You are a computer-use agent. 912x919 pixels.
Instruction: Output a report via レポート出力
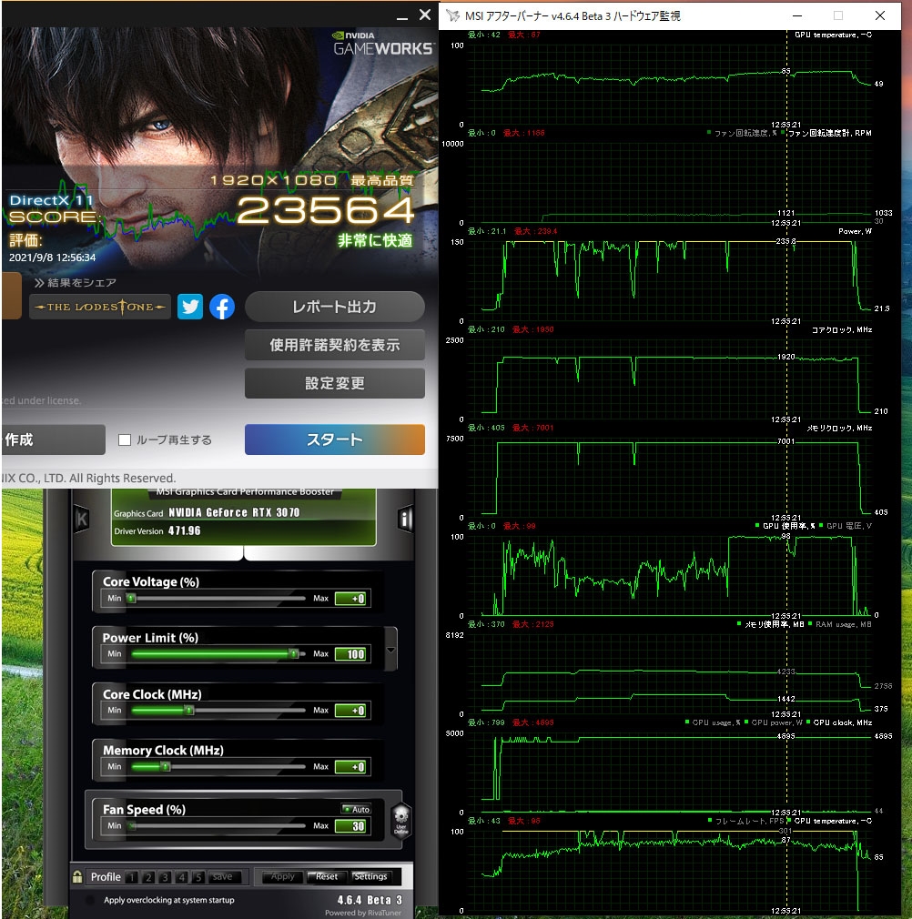point(334,307)
